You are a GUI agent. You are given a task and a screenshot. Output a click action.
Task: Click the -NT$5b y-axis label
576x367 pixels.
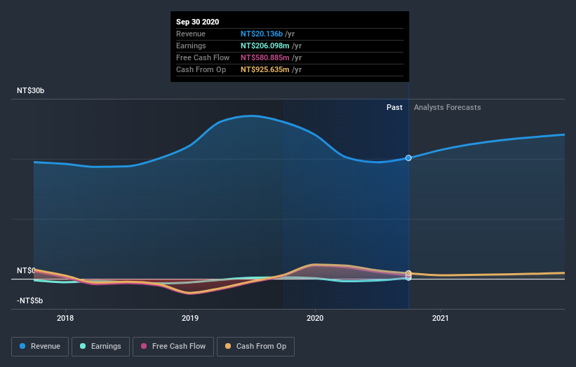click(29, 300)
